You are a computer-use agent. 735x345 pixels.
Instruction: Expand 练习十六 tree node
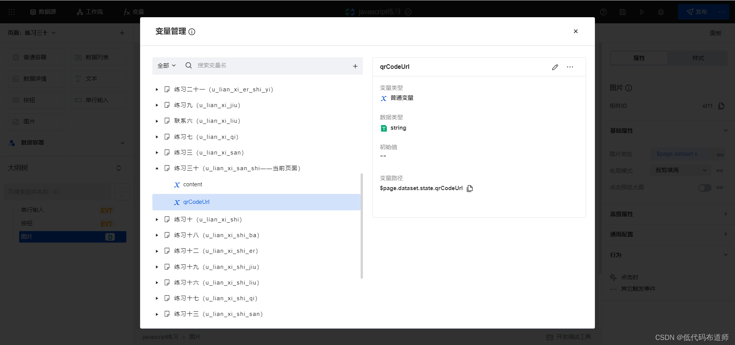pos(157,283)
